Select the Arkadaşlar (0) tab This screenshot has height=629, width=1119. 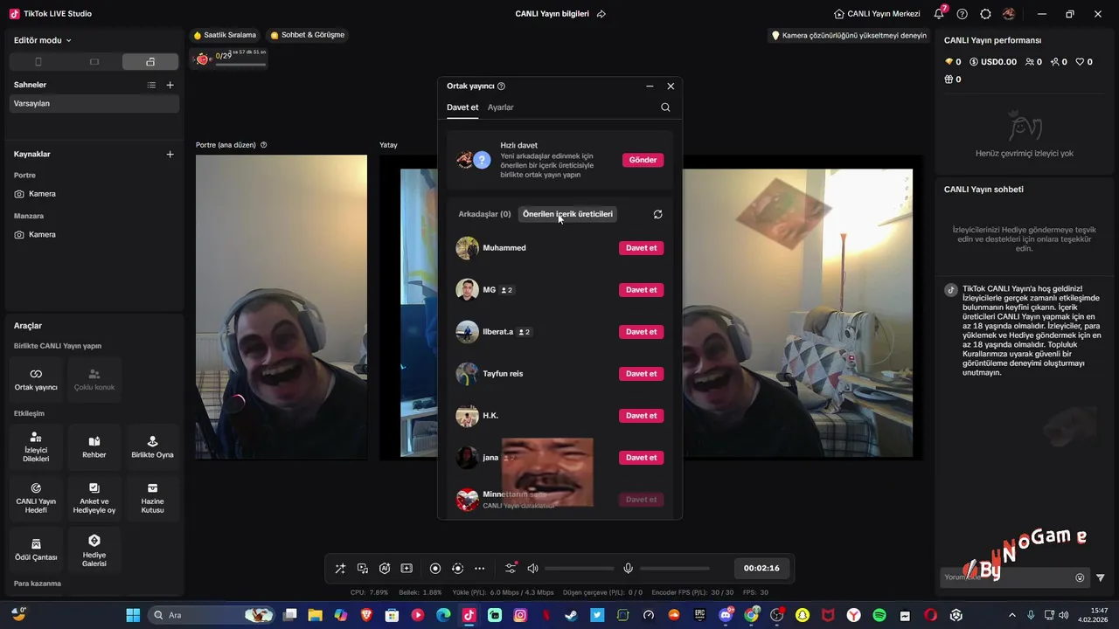point(484,214)
